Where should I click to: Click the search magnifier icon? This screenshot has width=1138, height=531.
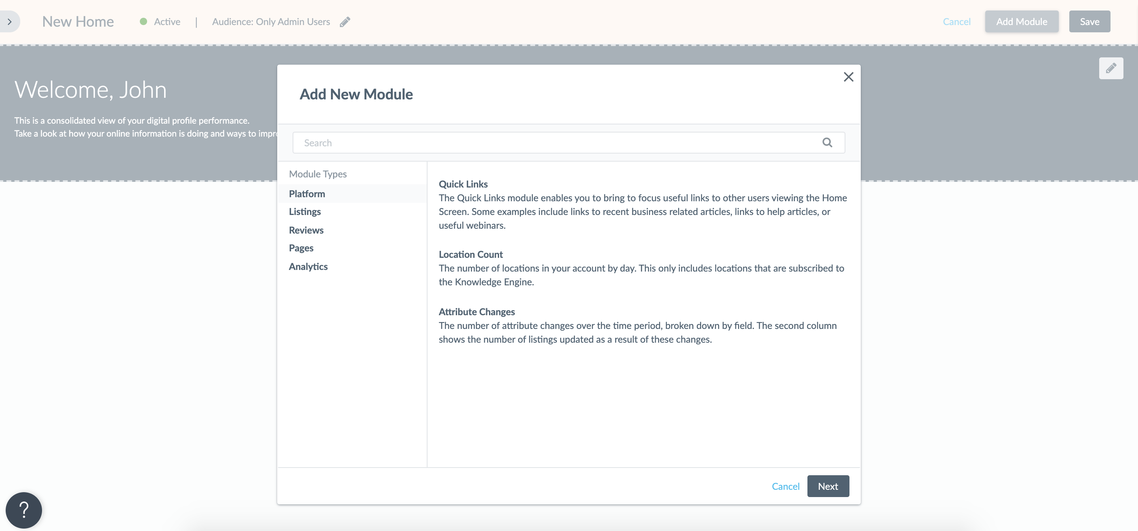coord(827,143)
